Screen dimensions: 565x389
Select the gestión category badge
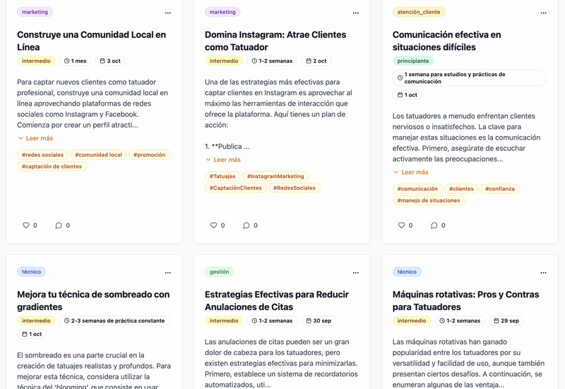pos(219,271)
